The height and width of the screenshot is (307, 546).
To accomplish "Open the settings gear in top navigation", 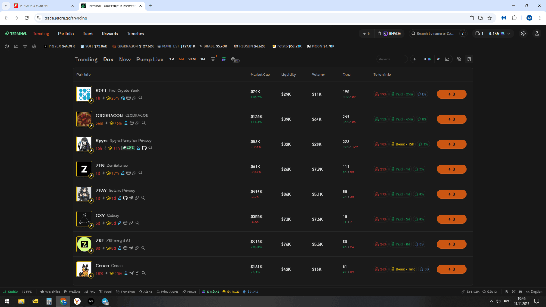I will pos(523,34).
